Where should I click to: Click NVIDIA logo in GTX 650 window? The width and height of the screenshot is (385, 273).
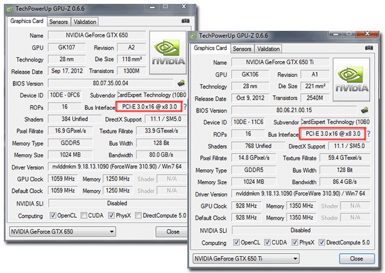click(168, 52)
